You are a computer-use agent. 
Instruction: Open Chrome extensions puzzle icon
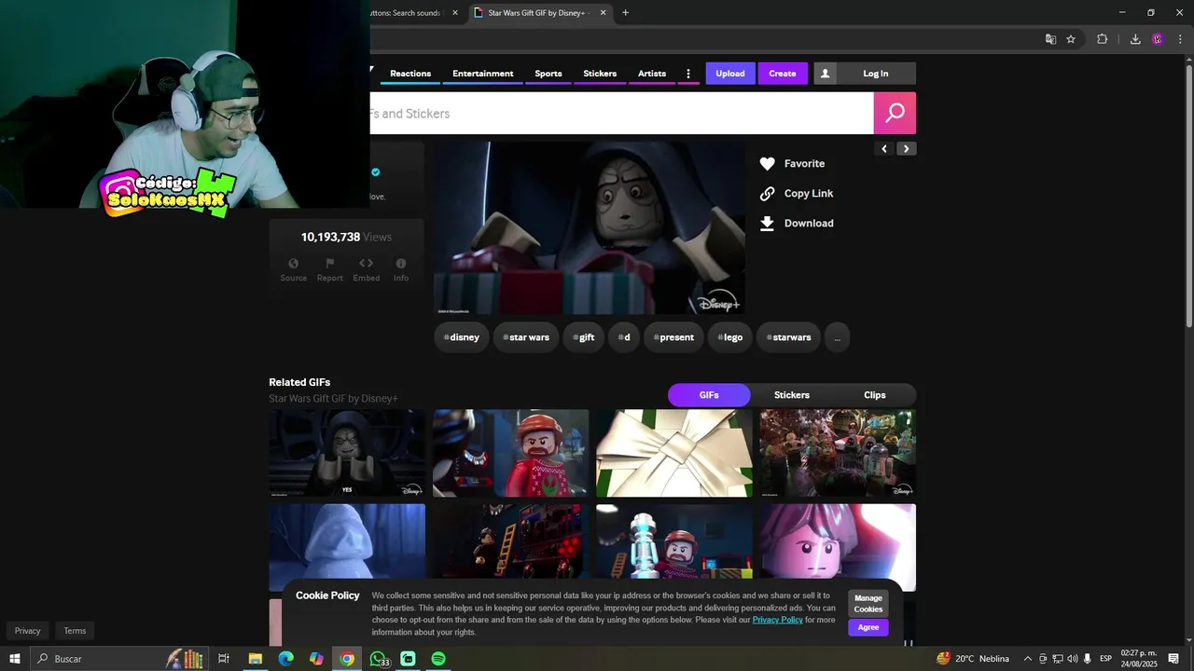(x=1102, y=39)
